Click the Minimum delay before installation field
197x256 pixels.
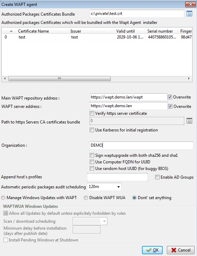[87, 230]
